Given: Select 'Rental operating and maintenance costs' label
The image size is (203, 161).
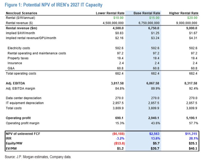Looking at the screenshot, I should click(x=37, y=53).
